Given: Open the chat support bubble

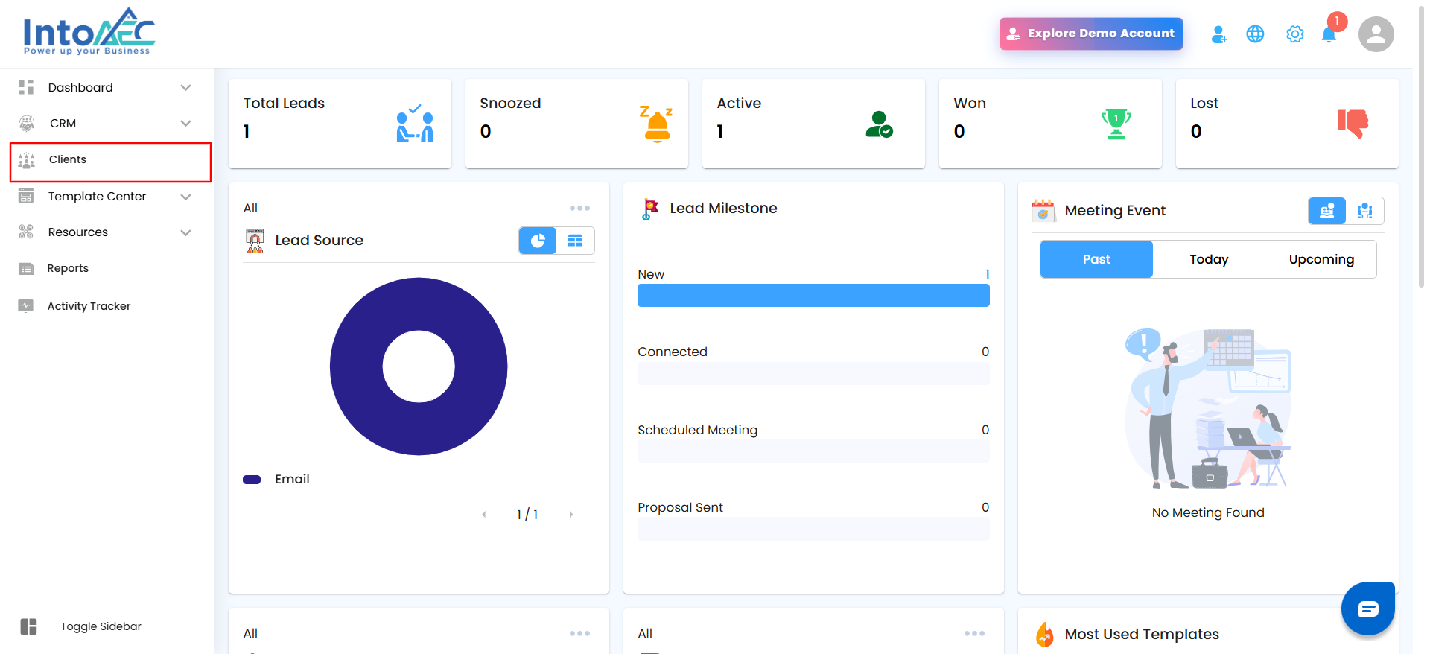Looking at the screenshot, I should [x=1367, y=609].
